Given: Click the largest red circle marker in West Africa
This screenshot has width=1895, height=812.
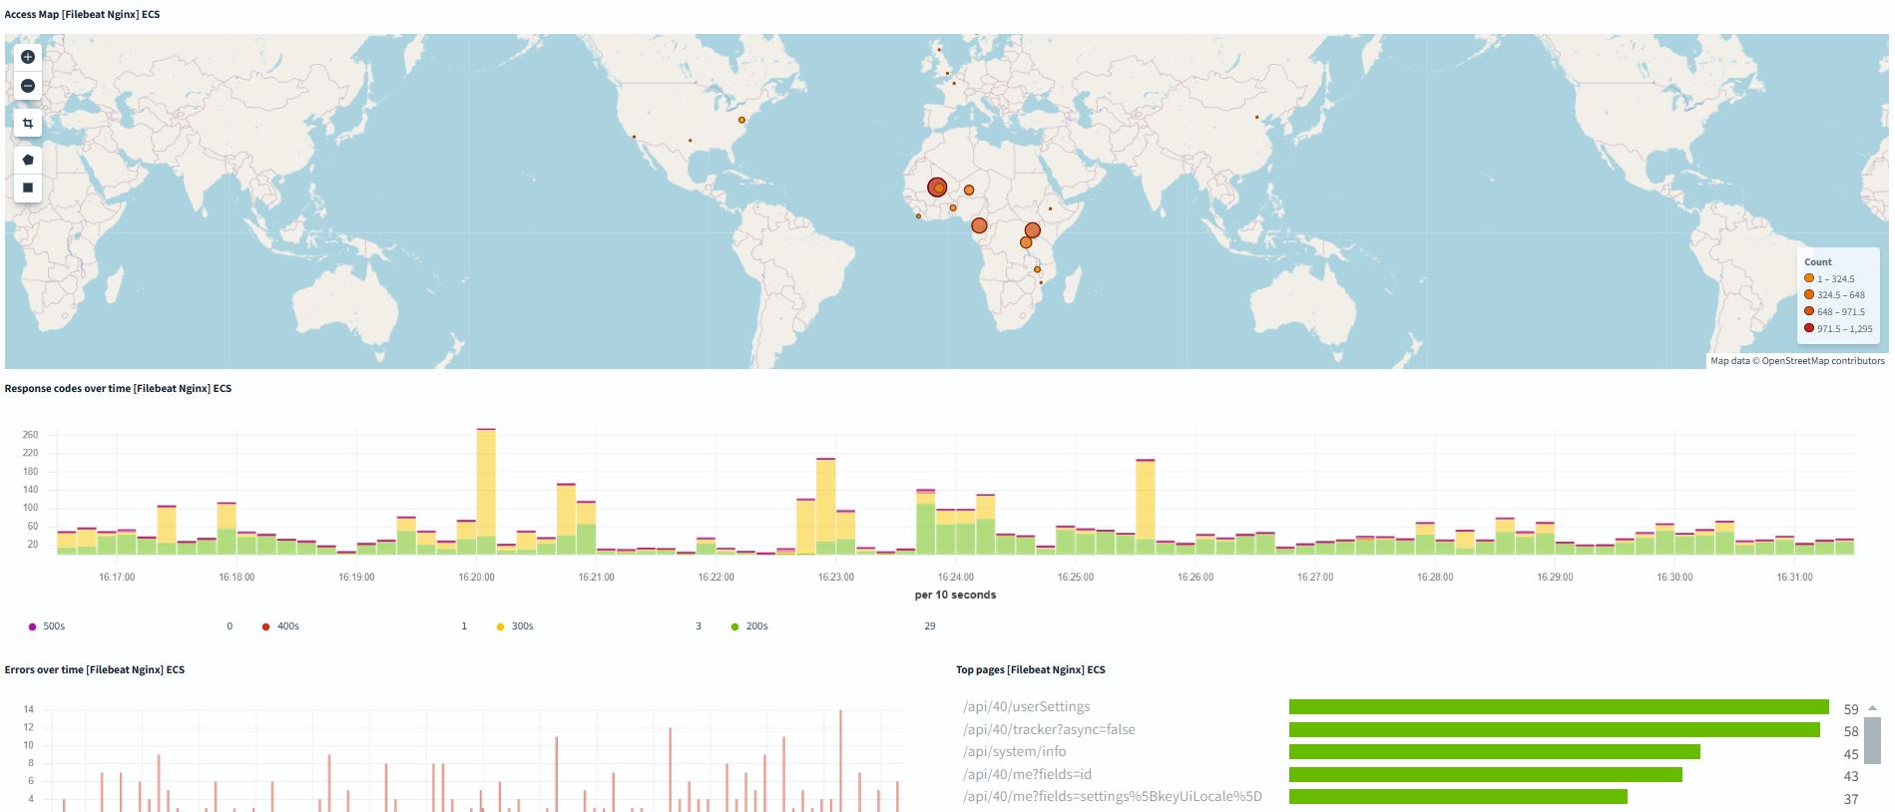Looking at the screenshot, I should 936,187.
